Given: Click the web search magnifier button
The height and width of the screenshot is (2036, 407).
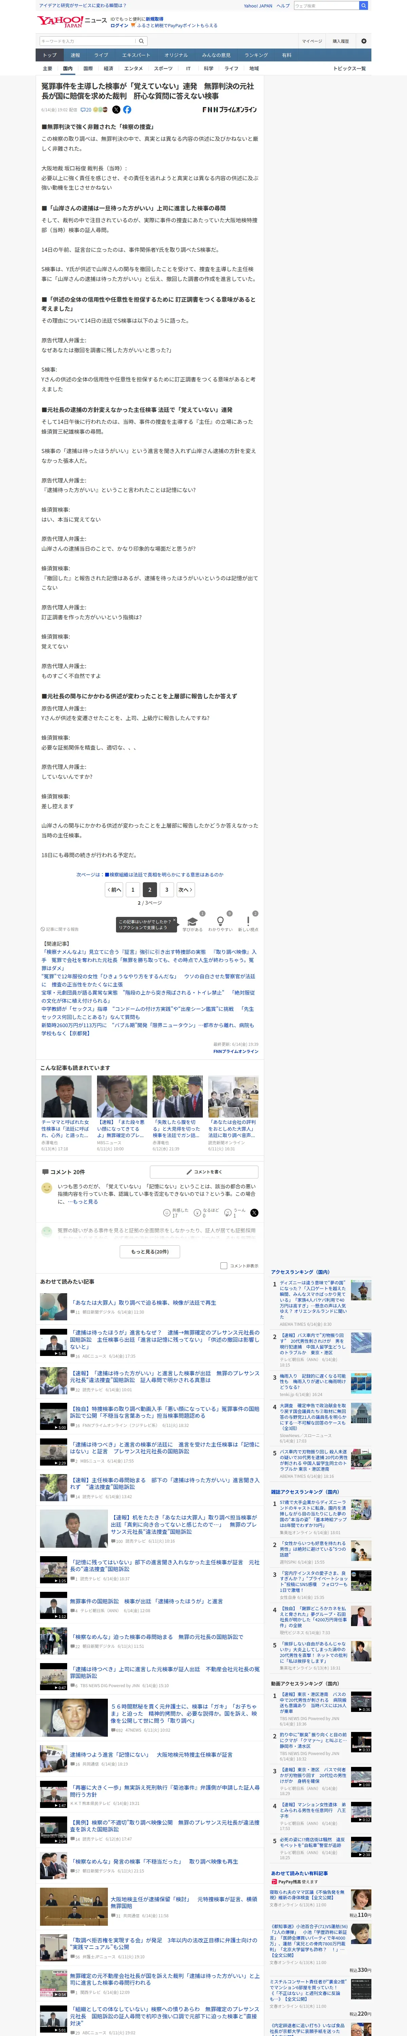Looking at the screenshot, I should (364, 5).
